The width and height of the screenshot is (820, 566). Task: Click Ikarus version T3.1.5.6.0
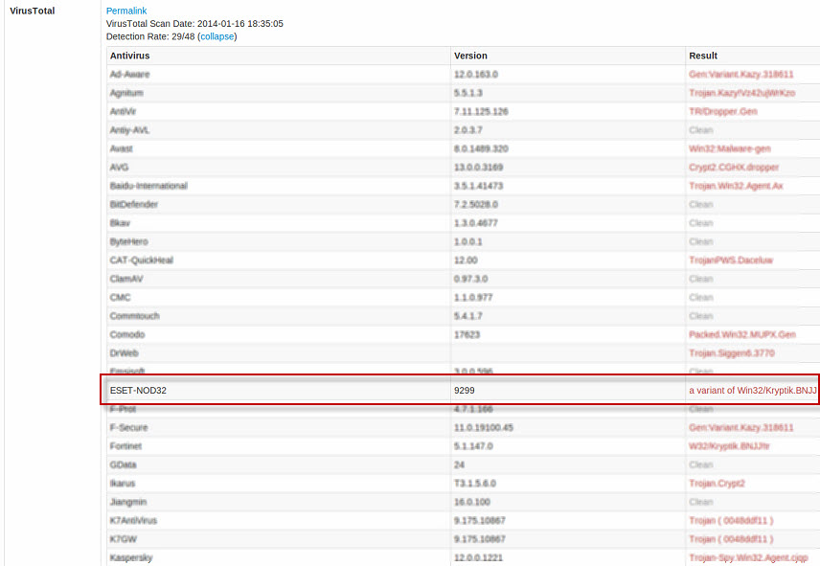pyautogui.click(x=475, y=484)
